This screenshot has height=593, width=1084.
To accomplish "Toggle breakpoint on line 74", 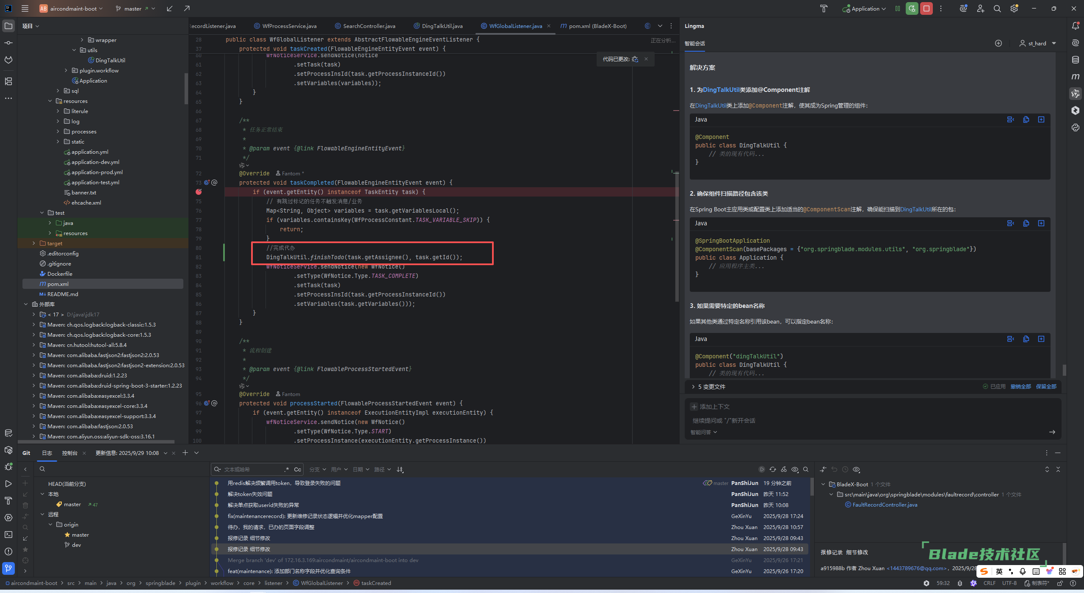I will [x=199, y=192].
